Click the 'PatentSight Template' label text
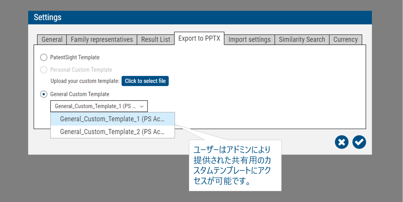Image resolution: width=403 pixels, height=202 pixels. pos(75,57)
